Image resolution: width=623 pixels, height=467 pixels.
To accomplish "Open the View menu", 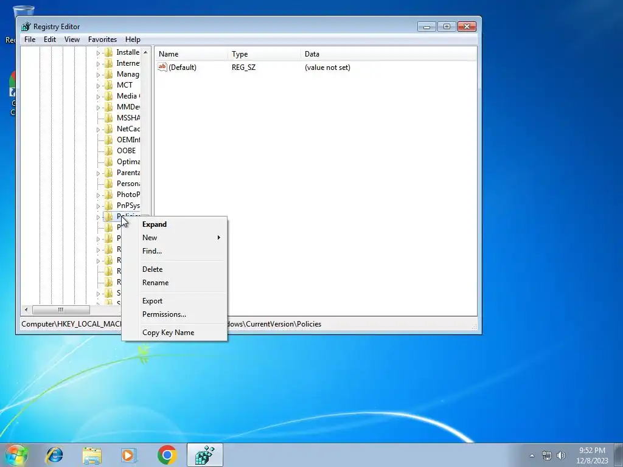I will [72, 40].
